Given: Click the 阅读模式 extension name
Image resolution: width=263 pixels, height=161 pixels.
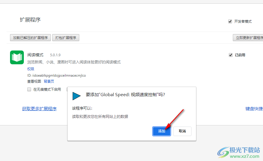Looking at the screenshot, I should pos(35,55).
